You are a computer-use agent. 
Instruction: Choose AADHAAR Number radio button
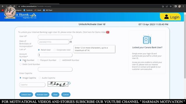tap(60, 60)
